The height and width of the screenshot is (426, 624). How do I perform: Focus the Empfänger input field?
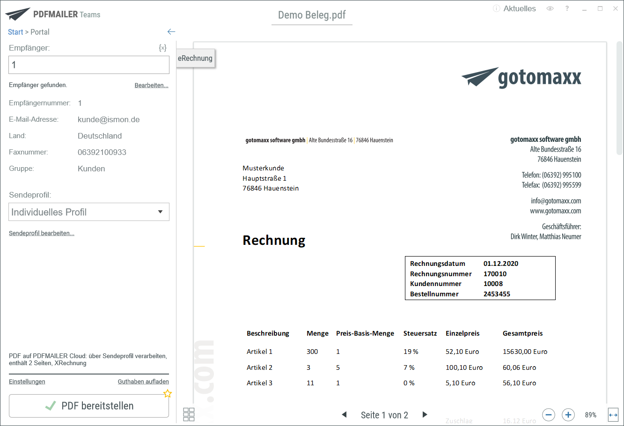click(89, 65)
